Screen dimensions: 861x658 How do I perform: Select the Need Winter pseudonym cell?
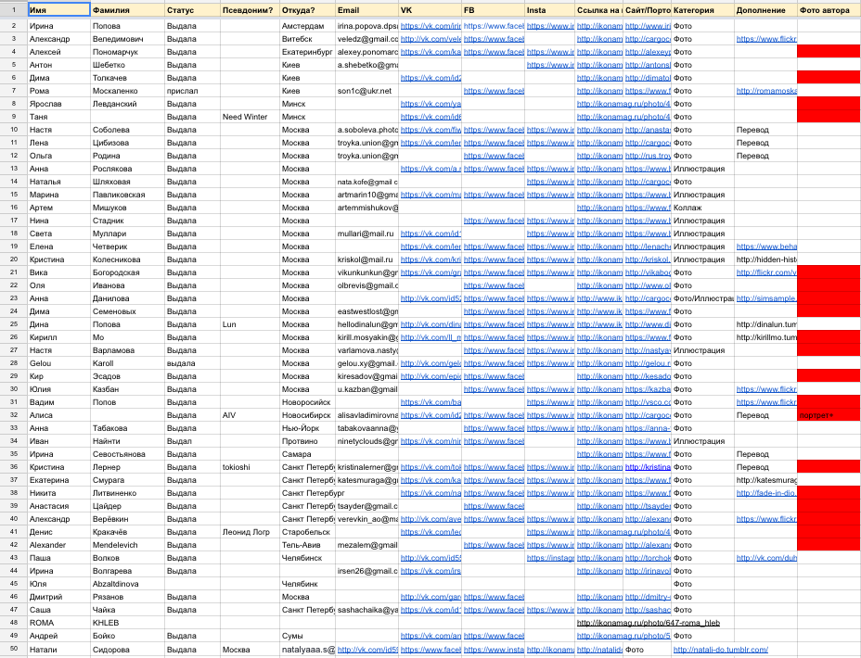[x=250, y=117]
